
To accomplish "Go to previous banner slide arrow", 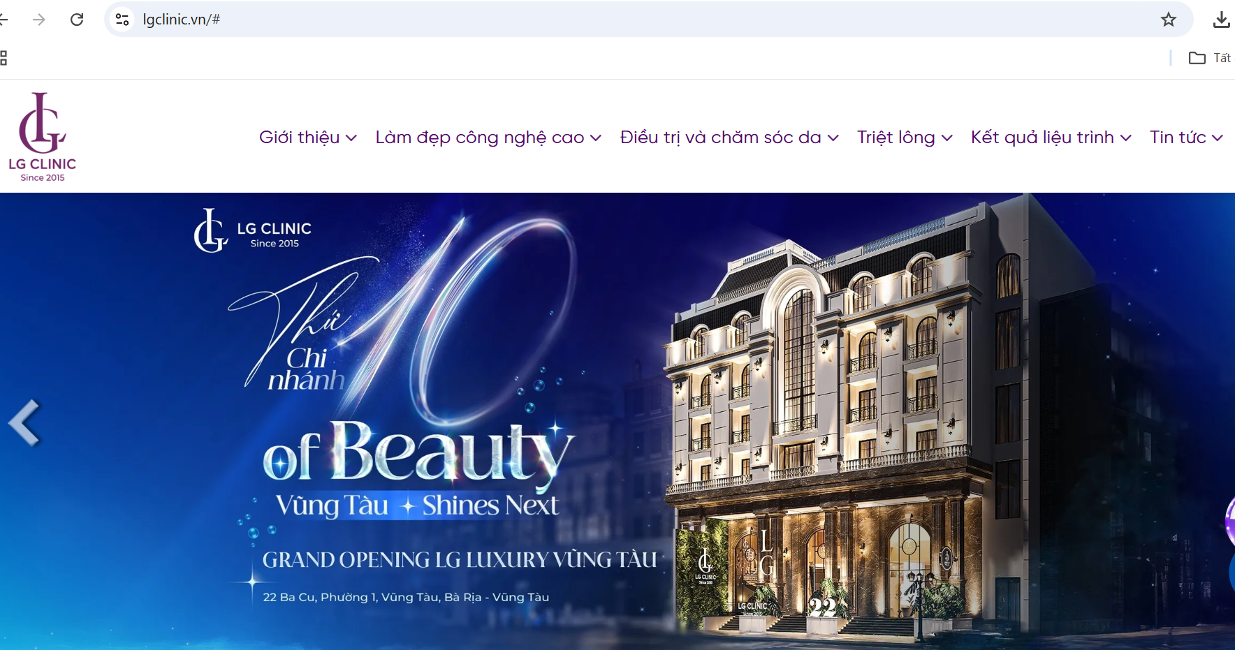I will (25, 422).
